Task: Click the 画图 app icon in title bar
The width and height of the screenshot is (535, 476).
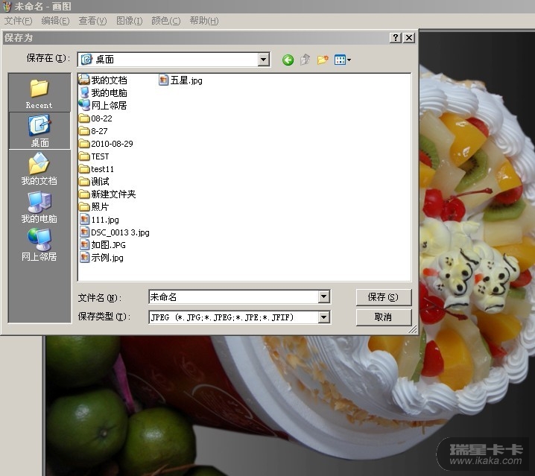Action: [7, 6]
